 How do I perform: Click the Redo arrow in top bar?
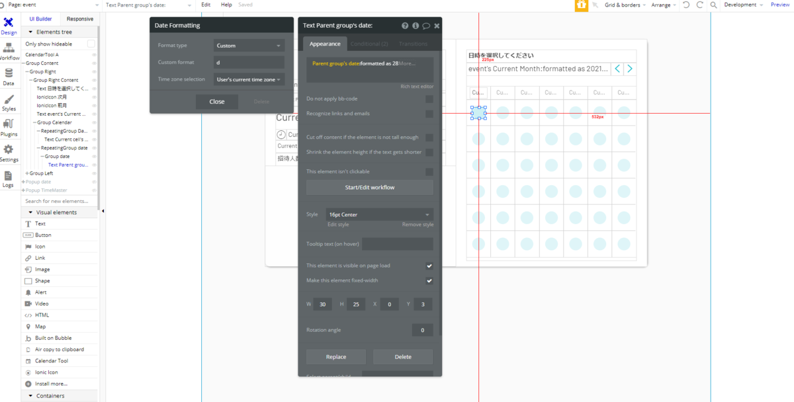[699, 5]
